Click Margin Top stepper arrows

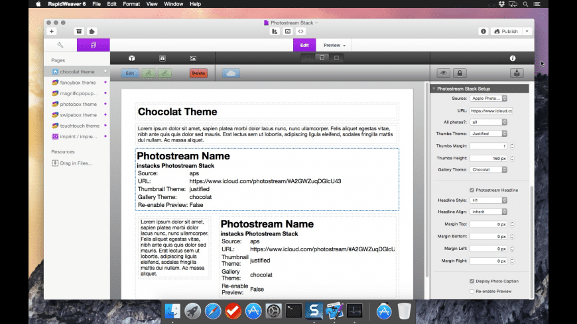point(512,224)
